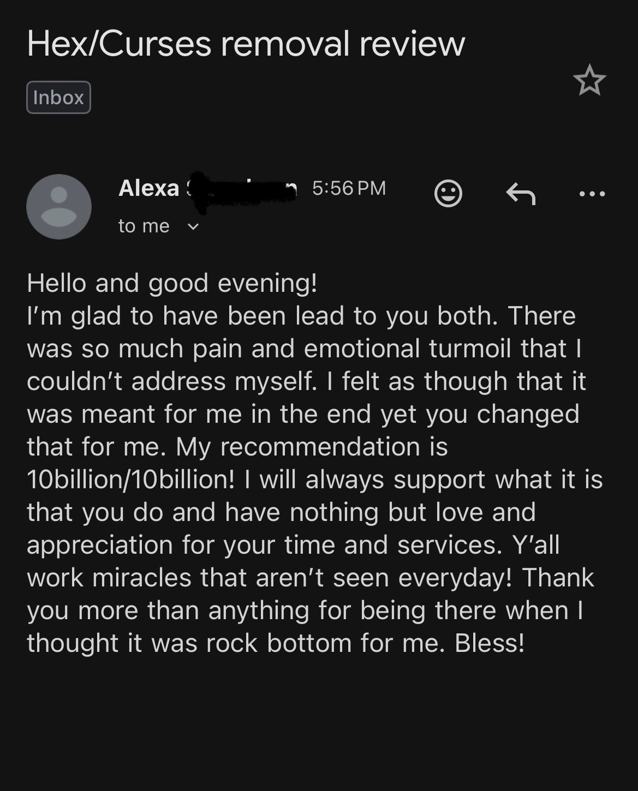This screenshot has width=638, height=791.
Task: Reply to Alexa's email using the arrow
Action: [521, 193]
